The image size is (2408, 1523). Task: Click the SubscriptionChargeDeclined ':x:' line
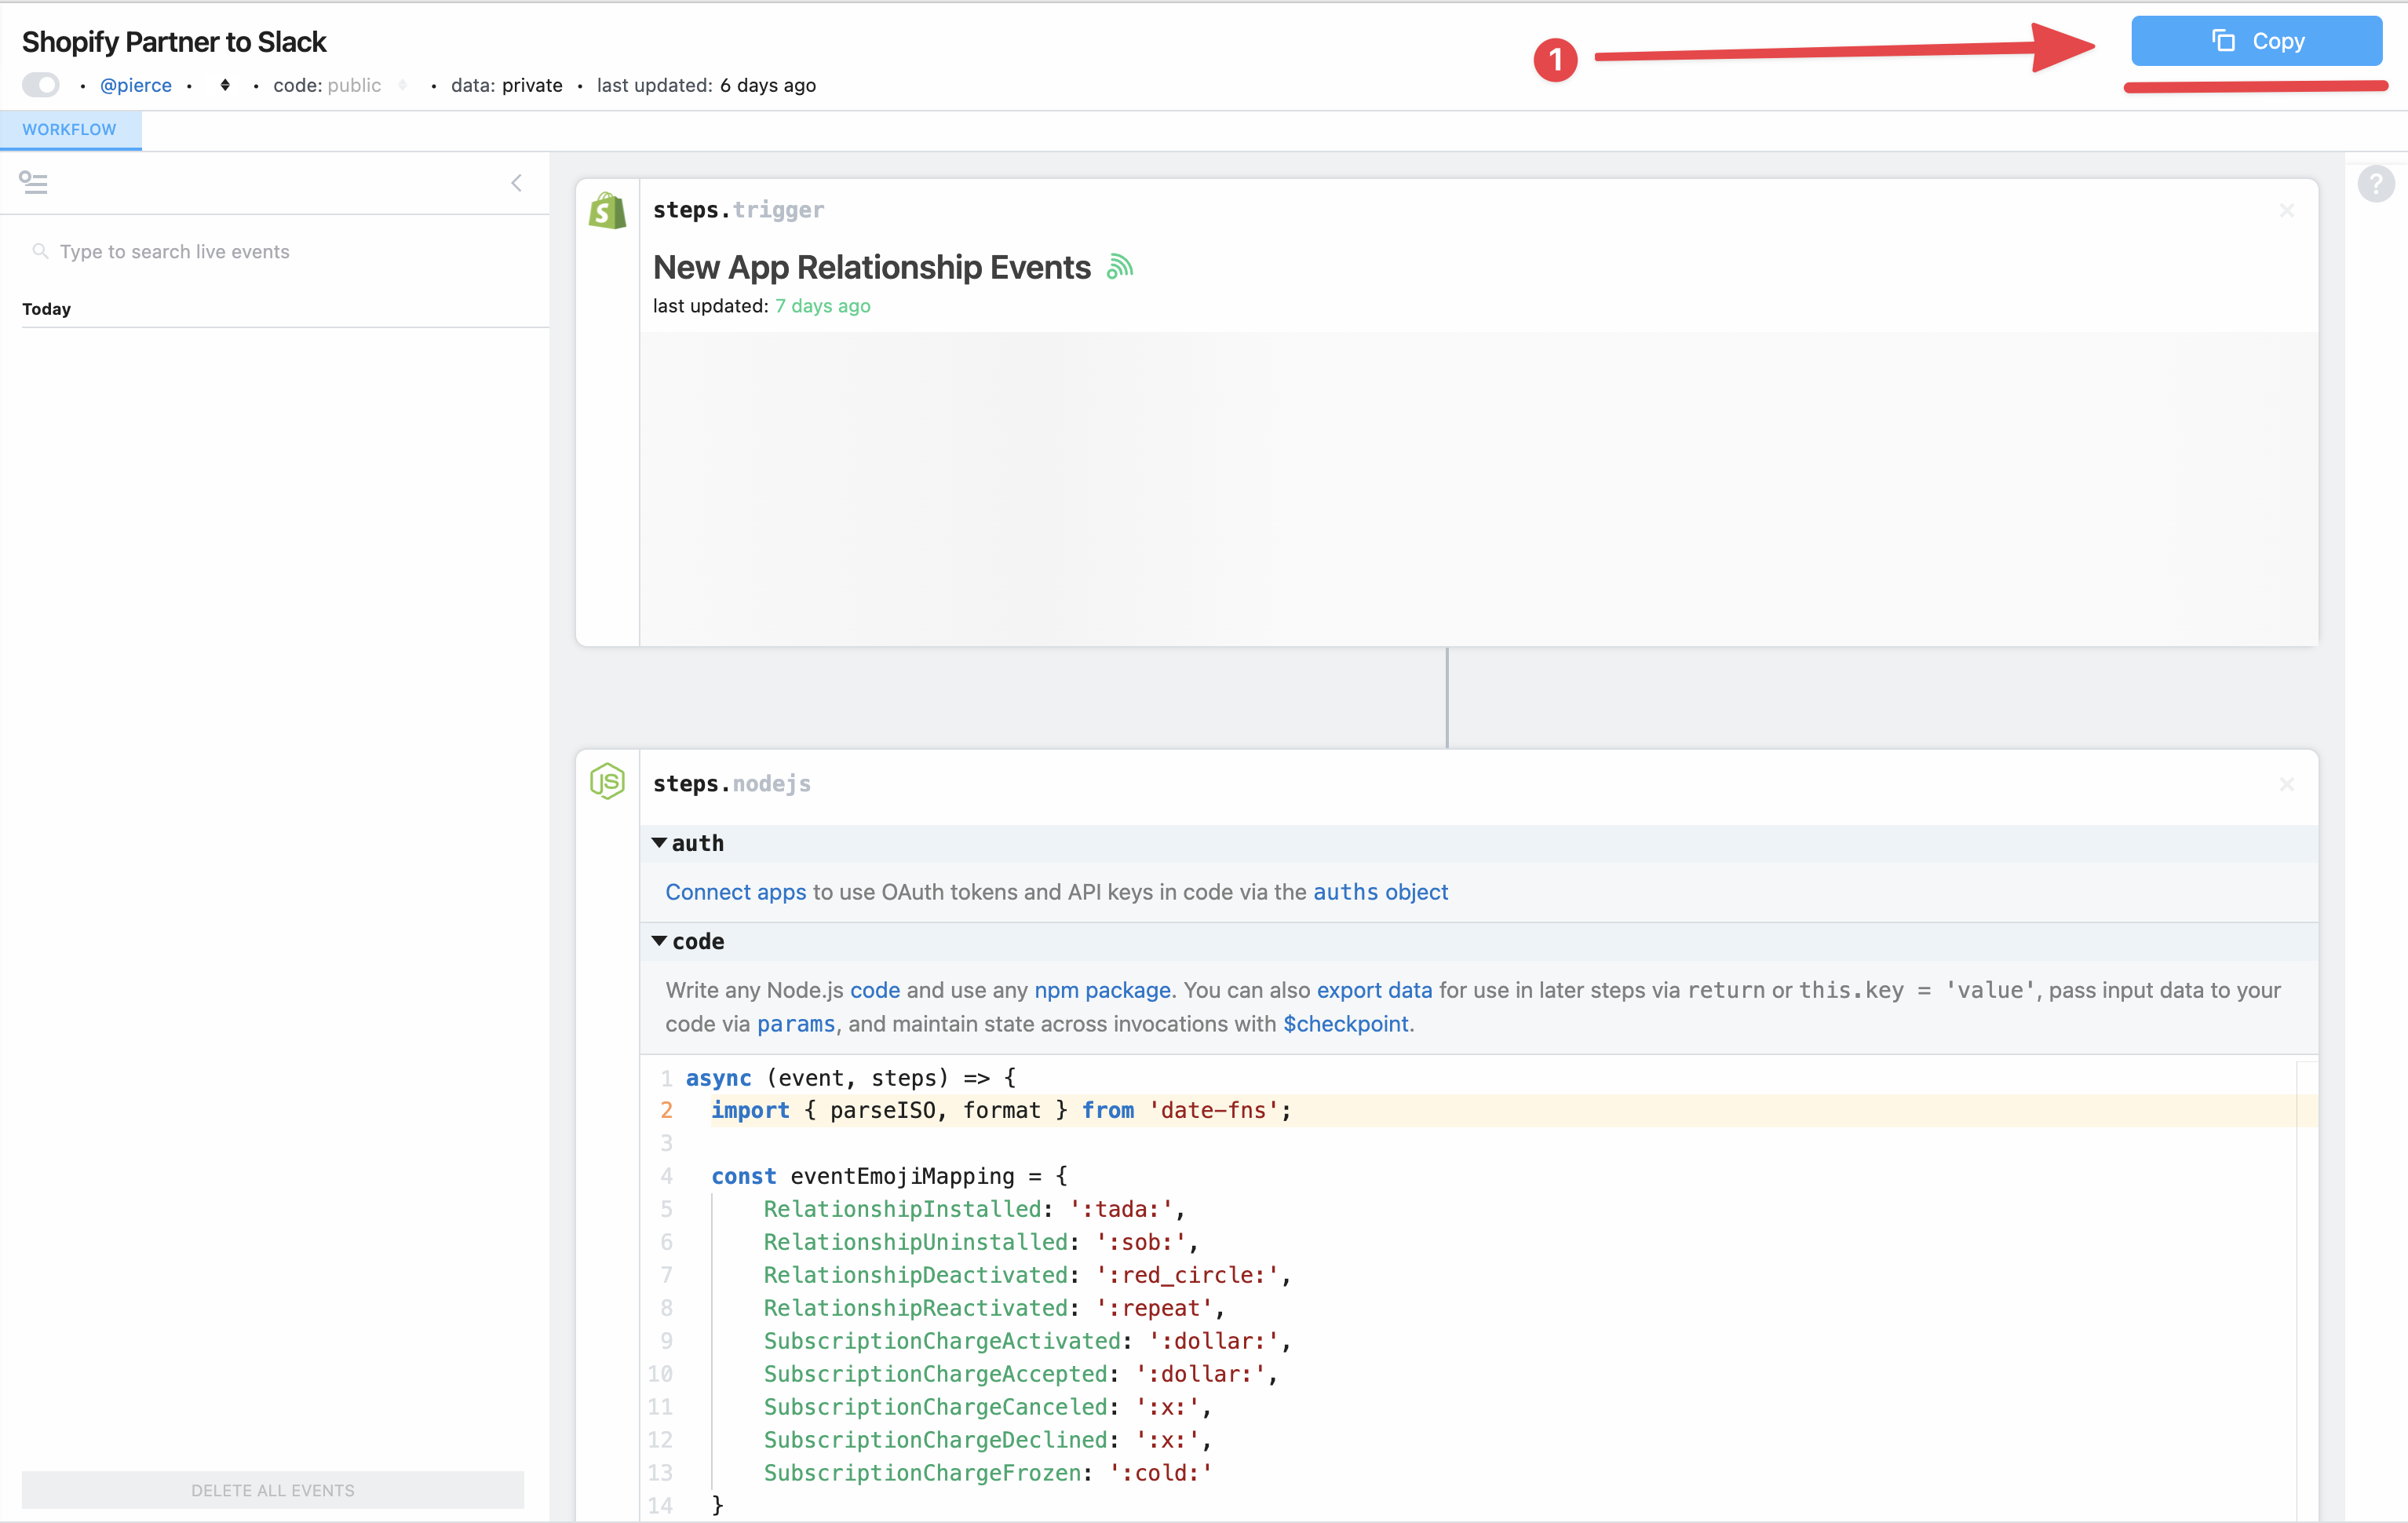pyautogui.click(x=987, y=1440)
